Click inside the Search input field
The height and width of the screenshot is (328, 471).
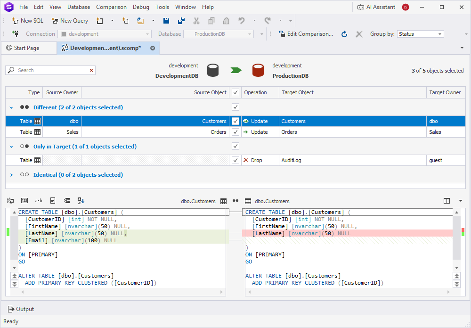[52, 70]
